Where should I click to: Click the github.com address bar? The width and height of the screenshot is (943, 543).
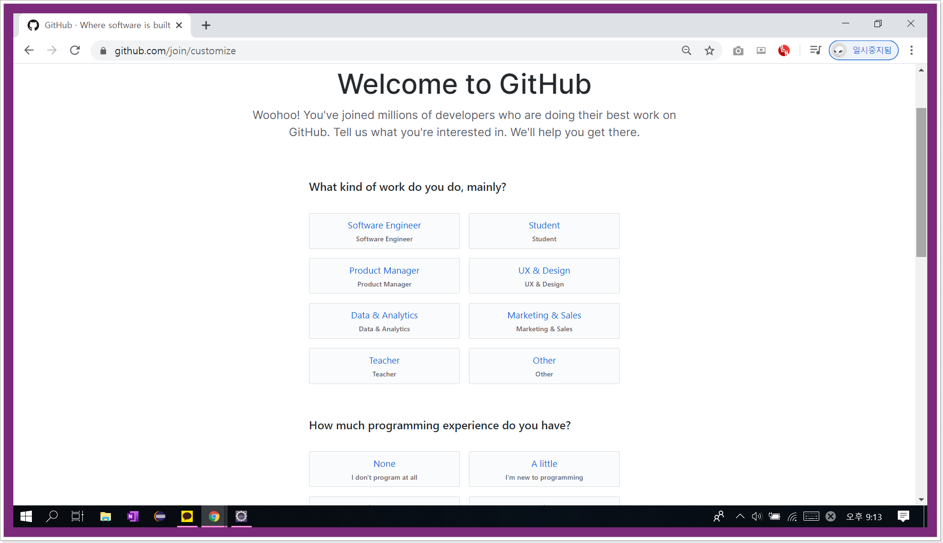pyautogui.click(x=381, y=50)
